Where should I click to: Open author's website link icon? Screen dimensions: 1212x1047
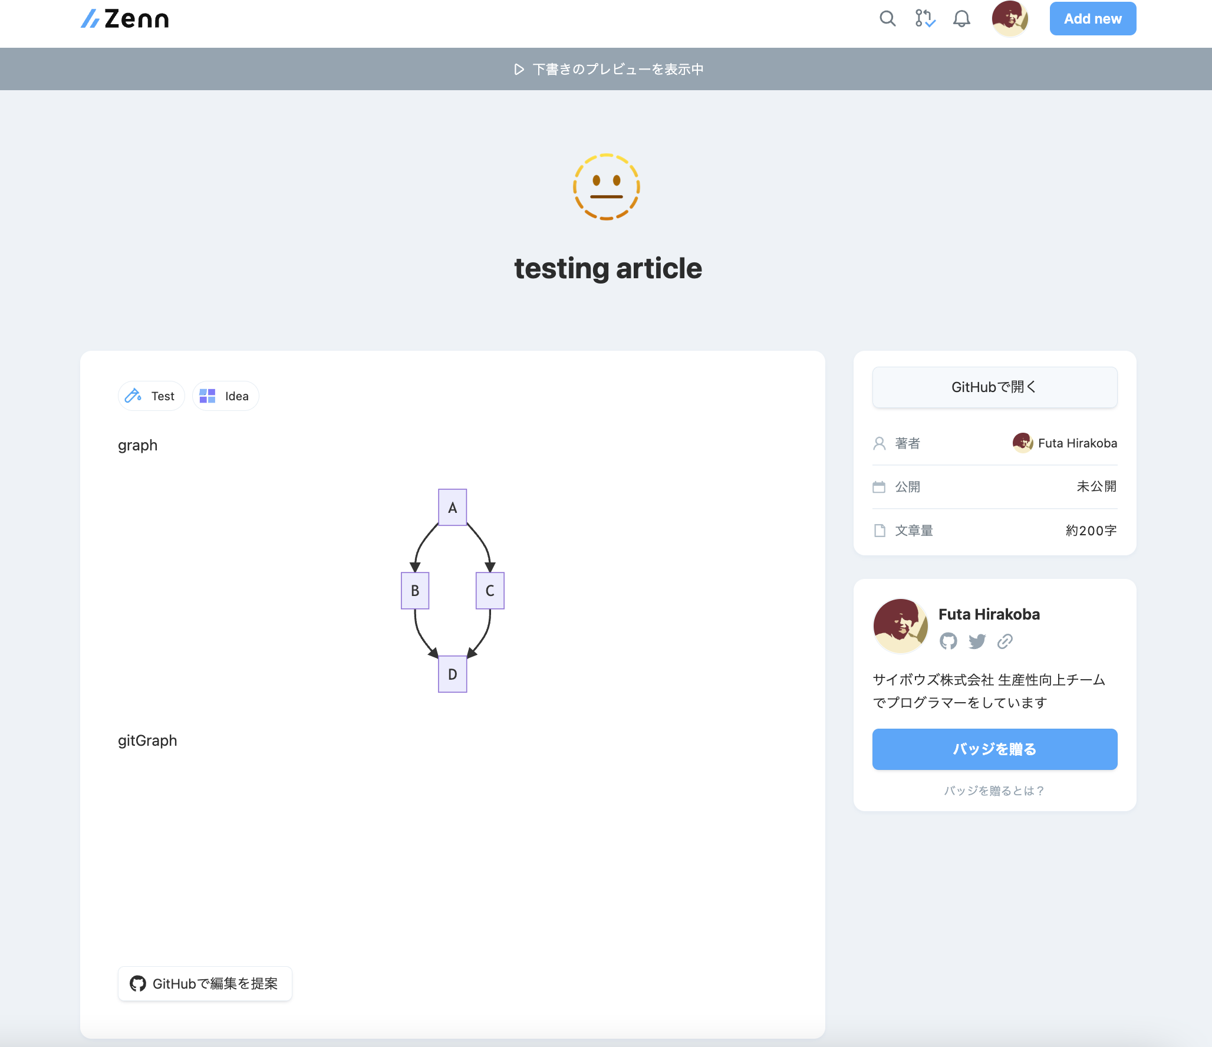[x=1005, y=641]
